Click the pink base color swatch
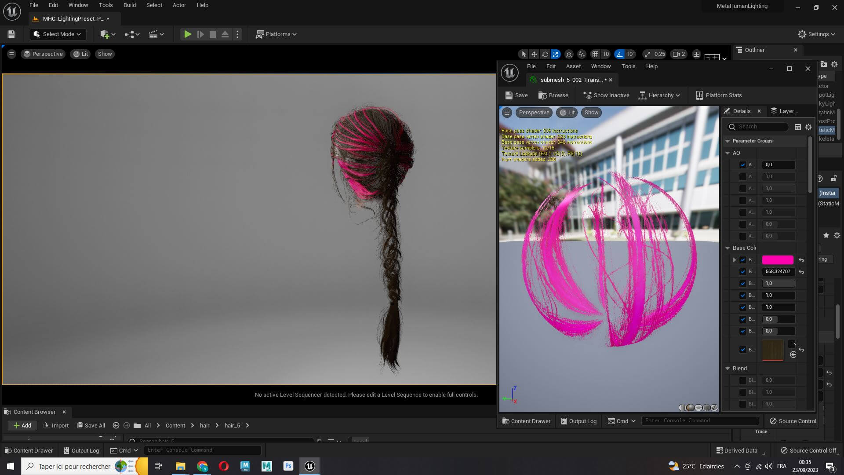The image size is (844, 475). [x=777, y=260]
